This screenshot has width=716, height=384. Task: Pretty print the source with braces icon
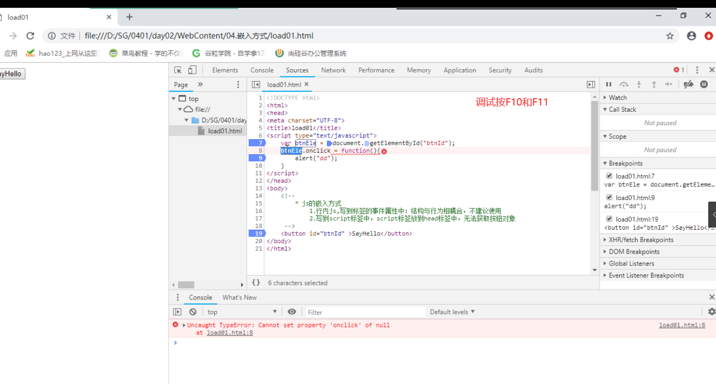pos(255,283)
